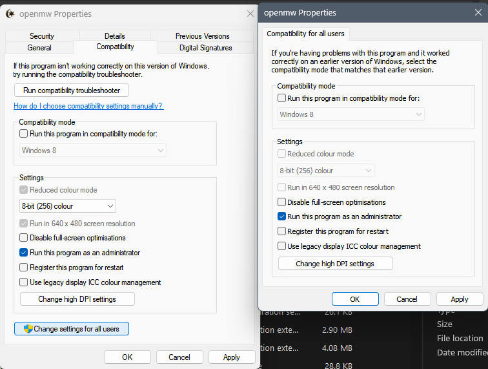Image resolution: width=488 pixels, height=369 pixels.
Task: Check Disable full-screen optimisations in left window
Action: coord(24,238)
